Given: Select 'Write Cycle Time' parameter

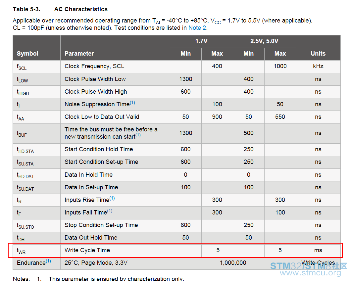Looking at the screenshot, I should (87, 250).
